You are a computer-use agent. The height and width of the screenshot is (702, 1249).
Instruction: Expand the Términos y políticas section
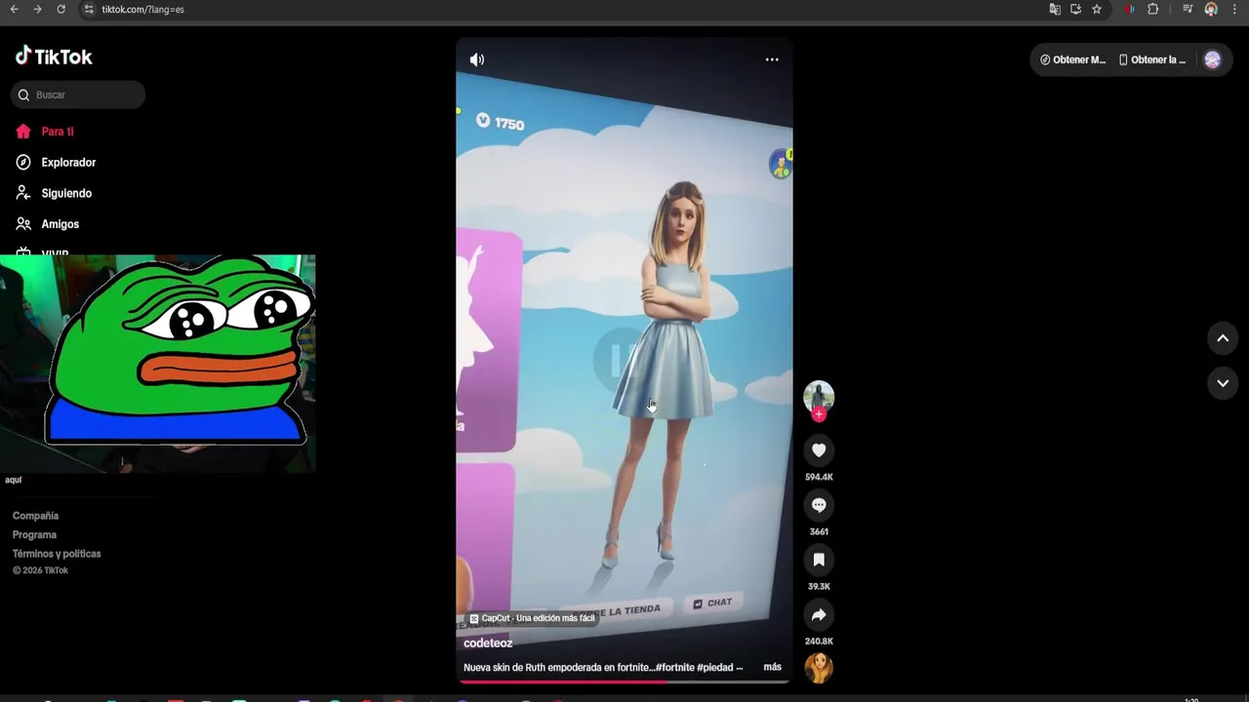pyautogui.click(x=57, y=554)
